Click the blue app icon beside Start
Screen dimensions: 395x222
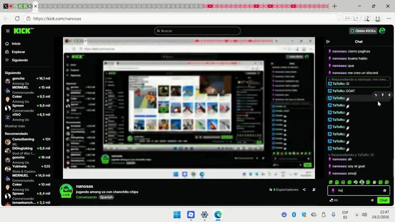pos(191,215)
